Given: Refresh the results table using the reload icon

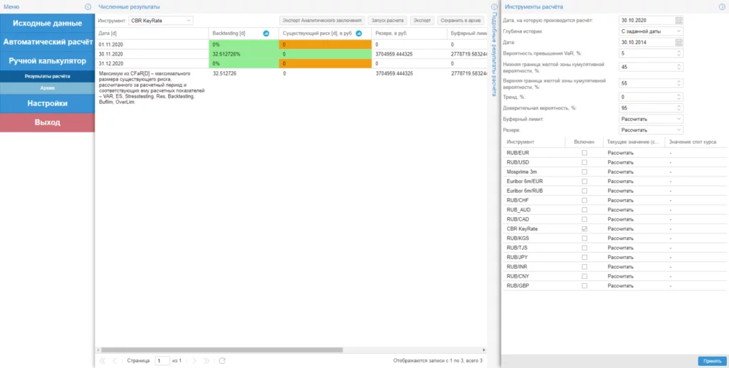Looking at the screenshot, I should coord(222,361).
